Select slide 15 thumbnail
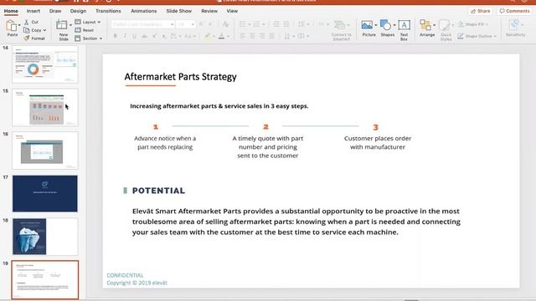Screen dimensions: 536x301 (45, 108)
